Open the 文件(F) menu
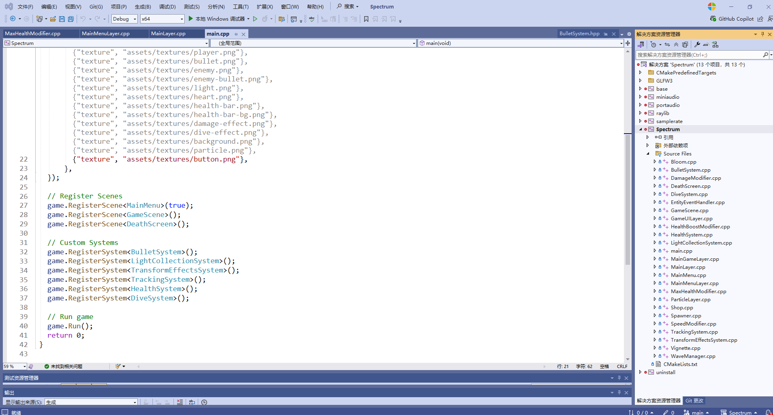Viewport: 773px width, 415px height. coord(26,6)
